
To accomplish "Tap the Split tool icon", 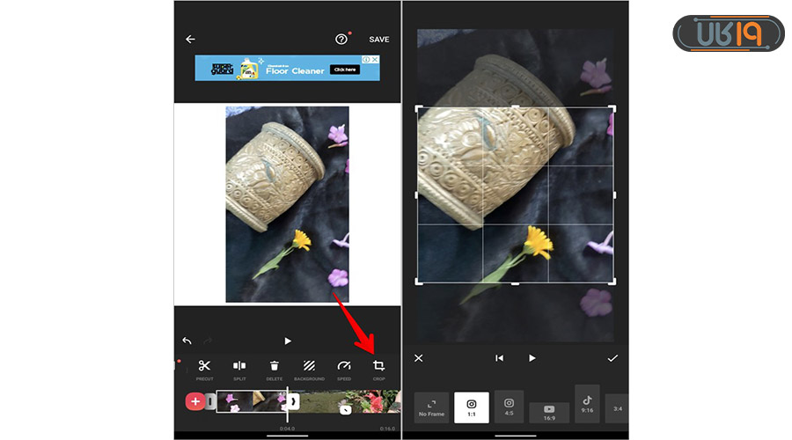I will [239, 368].
